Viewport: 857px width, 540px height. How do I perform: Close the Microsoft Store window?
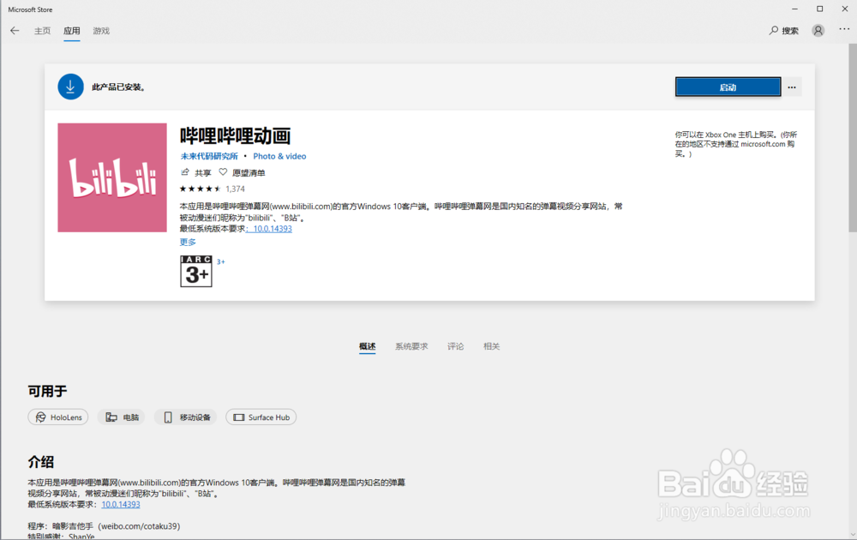(844, 9)
